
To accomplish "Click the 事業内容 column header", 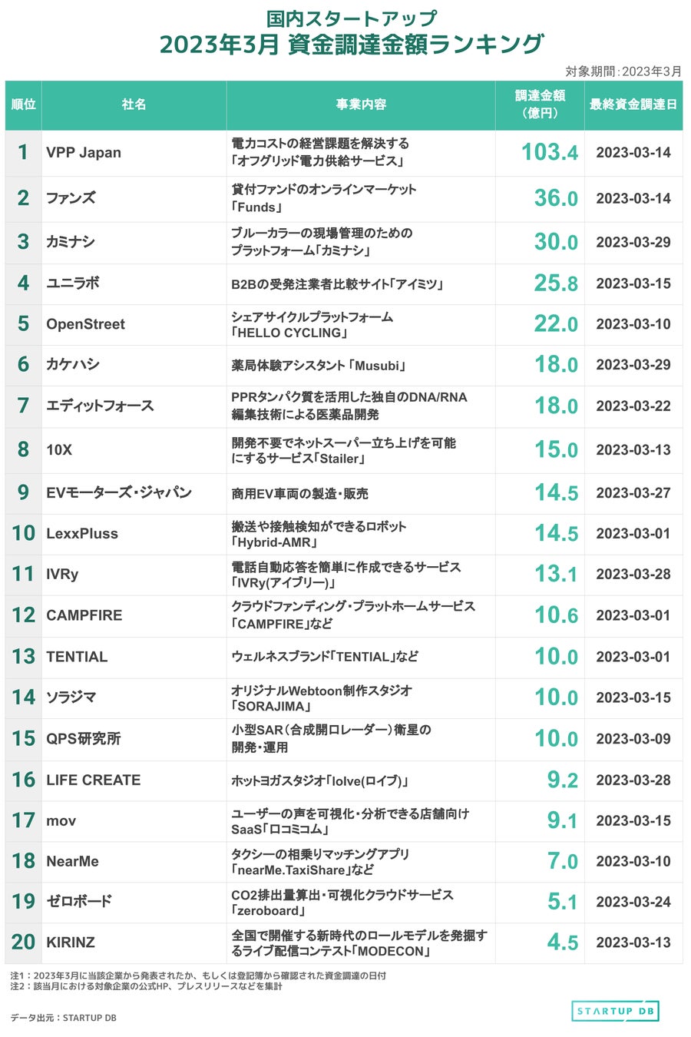I will click(360, 104).
